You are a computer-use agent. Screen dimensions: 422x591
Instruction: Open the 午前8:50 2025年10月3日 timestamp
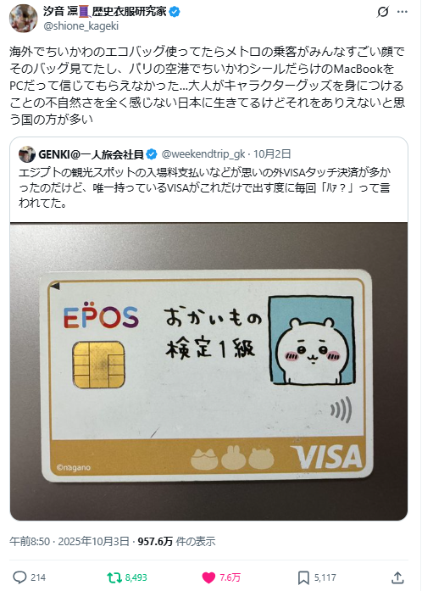click(x=69, y=542)
